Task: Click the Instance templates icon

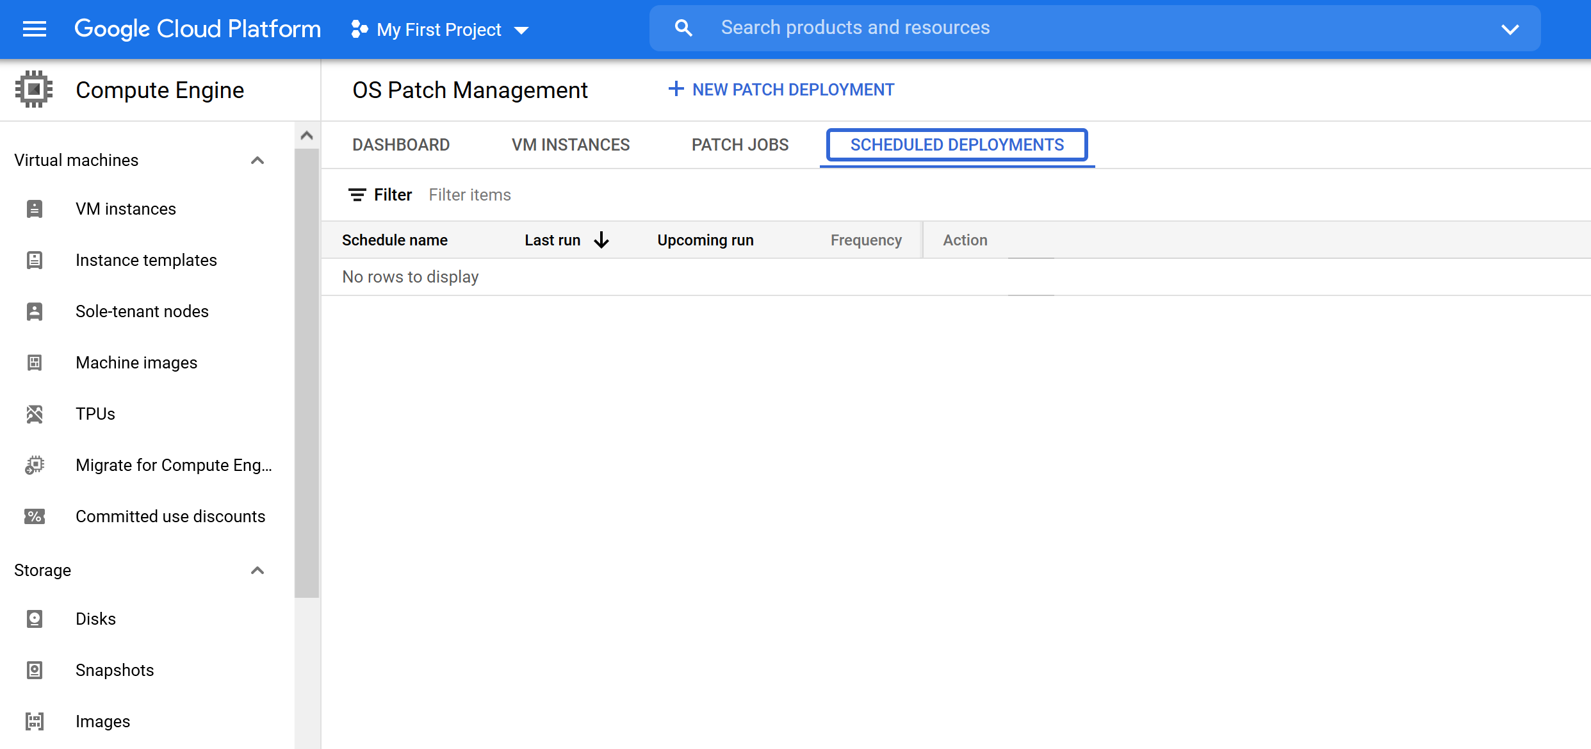Action: point(35,260)
